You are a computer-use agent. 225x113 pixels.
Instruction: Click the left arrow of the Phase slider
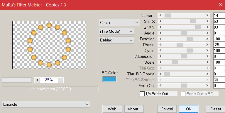click(x=160, y=45)
